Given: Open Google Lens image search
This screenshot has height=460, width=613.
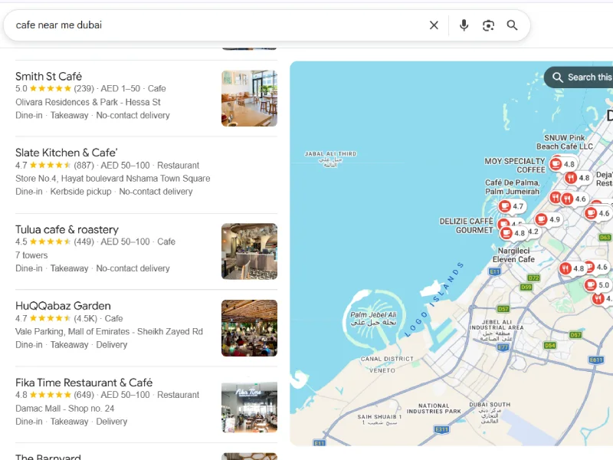Looking at the screenshot, I should (x=488, y=25).
